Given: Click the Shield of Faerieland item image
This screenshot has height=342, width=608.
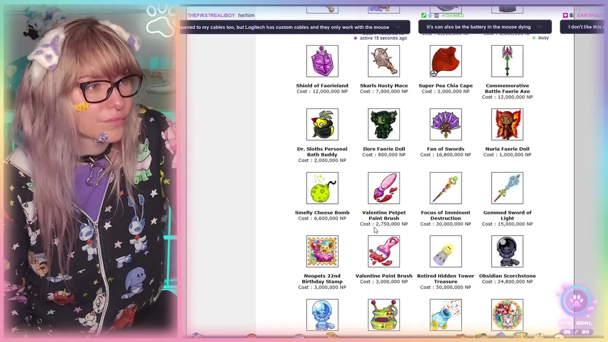Looking at the screenshot, I should click(x=322, y=61).
